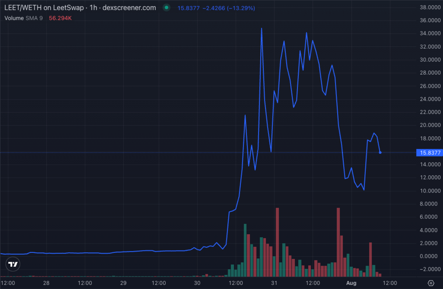Click the last price dot ending the line
Image resolution: width=443 pixels, height=289 pixels.
(x=380, y=153)
